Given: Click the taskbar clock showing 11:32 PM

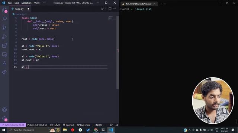Looking at the screenshot, I should pos(225,130).
